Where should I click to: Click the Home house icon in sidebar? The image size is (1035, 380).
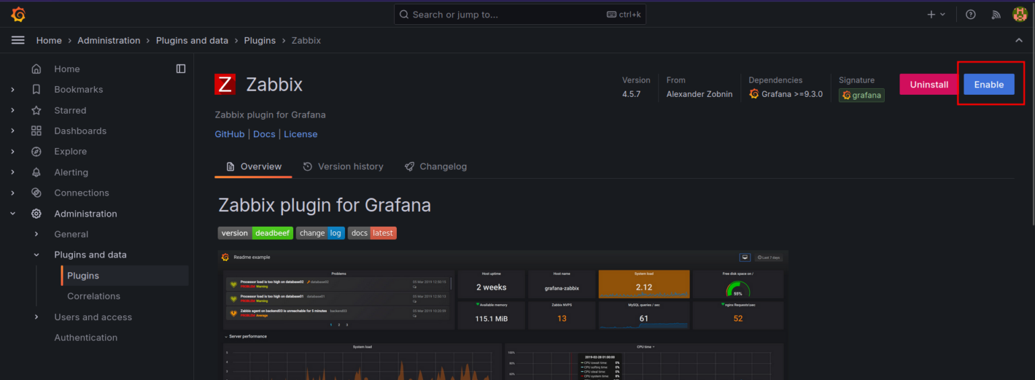pyautogui.click(x=36, y=69)
